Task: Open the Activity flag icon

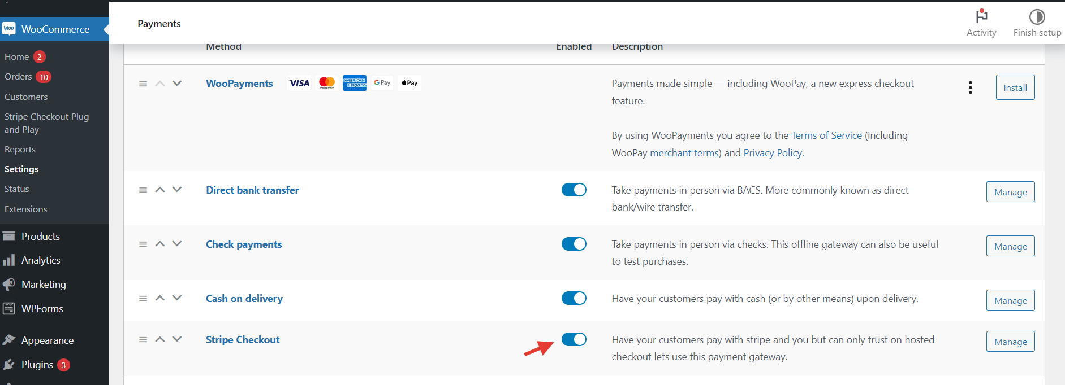Action: click(981, 16)
